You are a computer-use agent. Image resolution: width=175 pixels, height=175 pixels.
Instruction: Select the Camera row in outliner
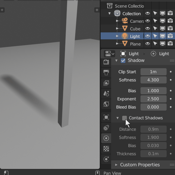tap(138, 21)
